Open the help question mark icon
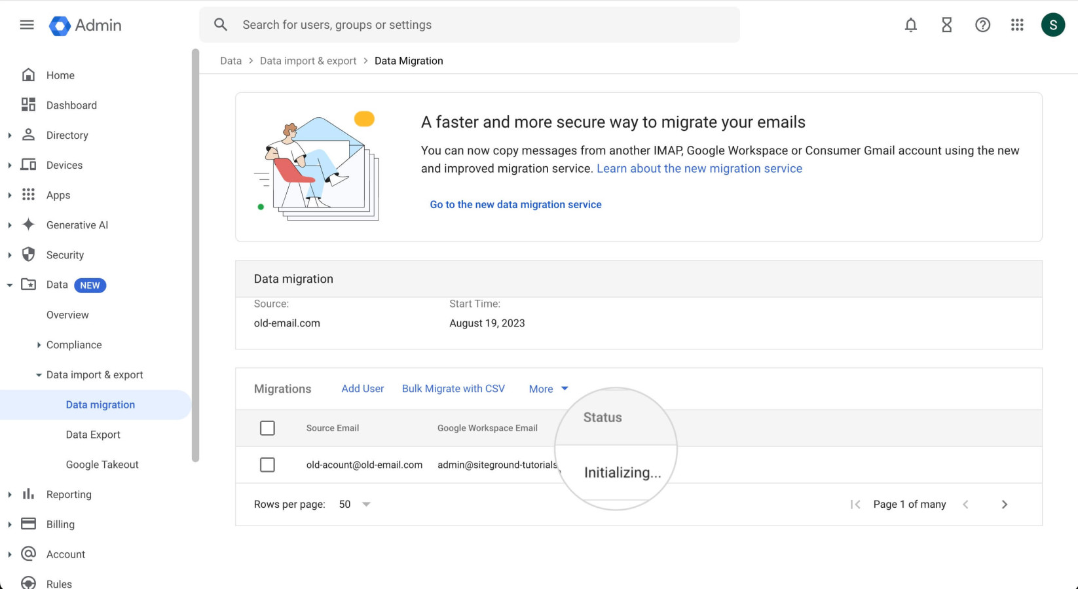This screenshot has width=1078, height=589. point(982,25)
